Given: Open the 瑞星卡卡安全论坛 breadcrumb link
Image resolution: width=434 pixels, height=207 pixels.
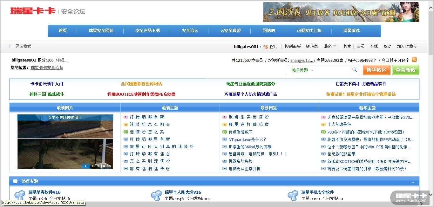Looking at the screenshot, I should point(47,68).
